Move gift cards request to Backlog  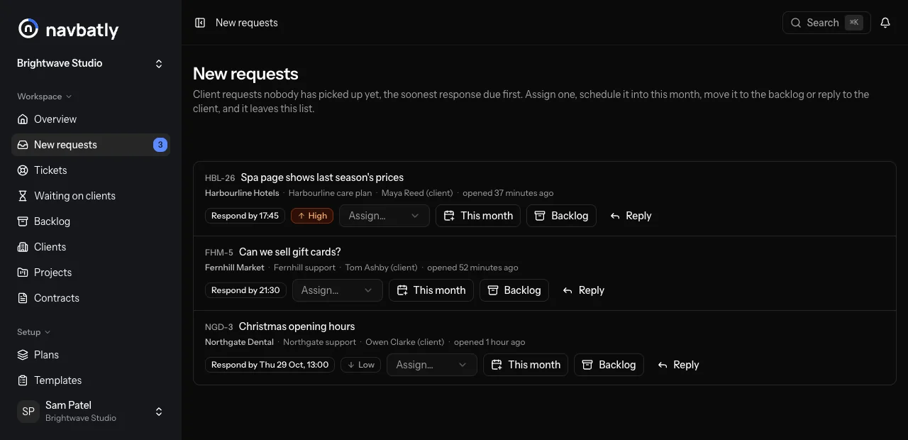point(514,290)
